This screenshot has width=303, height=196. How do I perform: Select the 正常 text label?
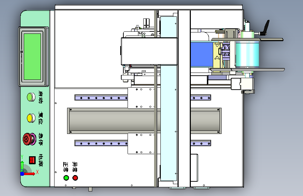[66, 167]
